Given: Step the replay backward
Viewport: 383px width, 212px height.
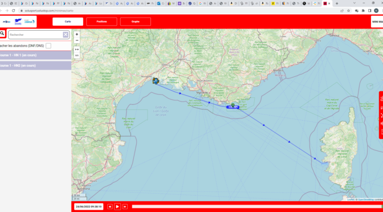Looking at the screenshot, I should pyautogui.click(x=110, y=207).
